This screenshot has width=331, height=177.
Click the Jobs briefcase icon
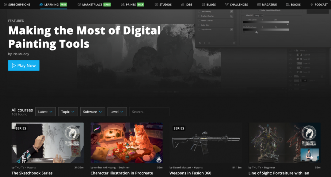coord(183,4)
